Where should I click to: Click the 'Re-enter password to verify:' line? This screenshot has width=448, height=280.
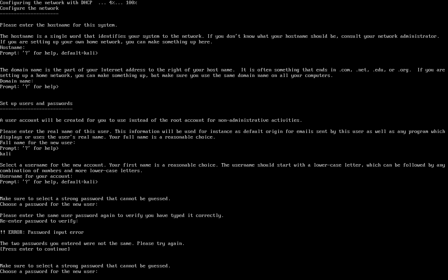pyautogui.click(x=39, y=221)
